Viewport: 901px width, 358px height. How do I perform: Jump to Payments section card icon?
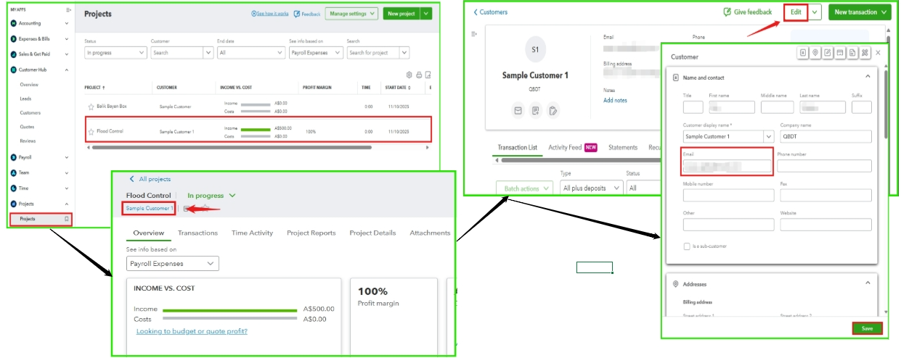(x=840, y=53)
